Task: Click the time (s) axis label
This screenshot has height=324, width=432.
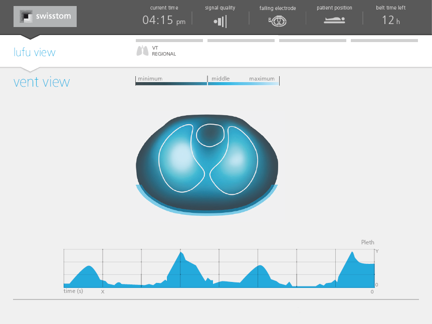Action: coord(73,291)
